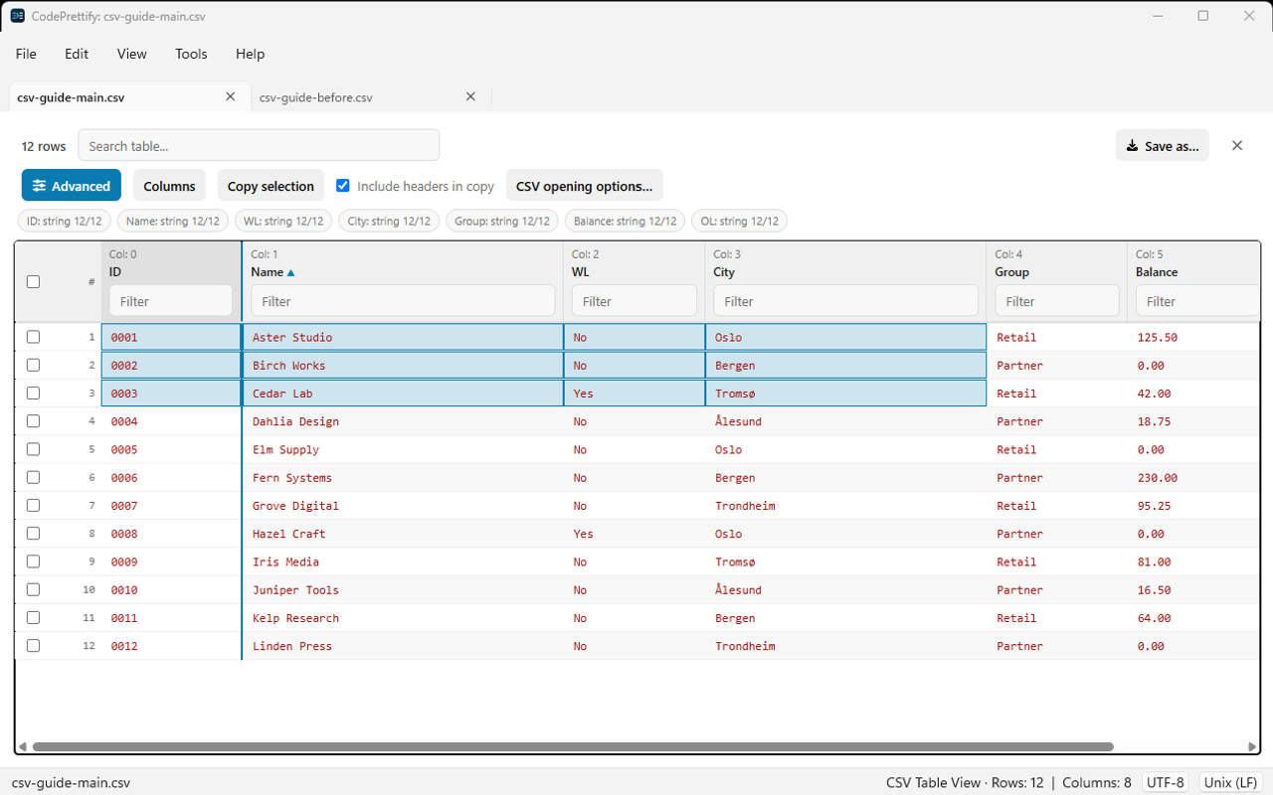The height and width of the screenshot is (795, 1273).
Task: Uncheck Include headers in copy
Action: 343,186
